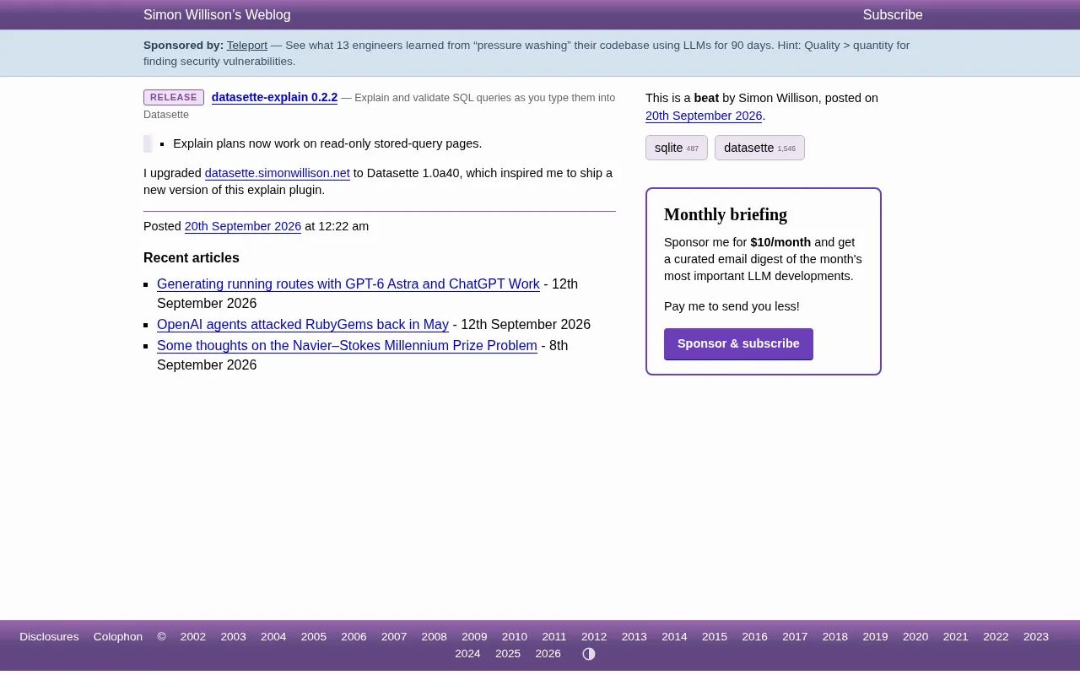The height and width of the screenshot is (675, 1080).
Task: Browse the 2004 archive
Action: 273,637
